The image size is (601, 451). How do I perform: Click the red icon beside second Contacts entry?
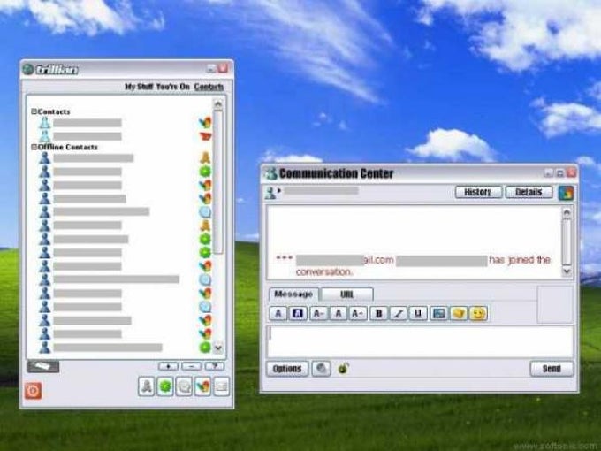tap(205, 136)
